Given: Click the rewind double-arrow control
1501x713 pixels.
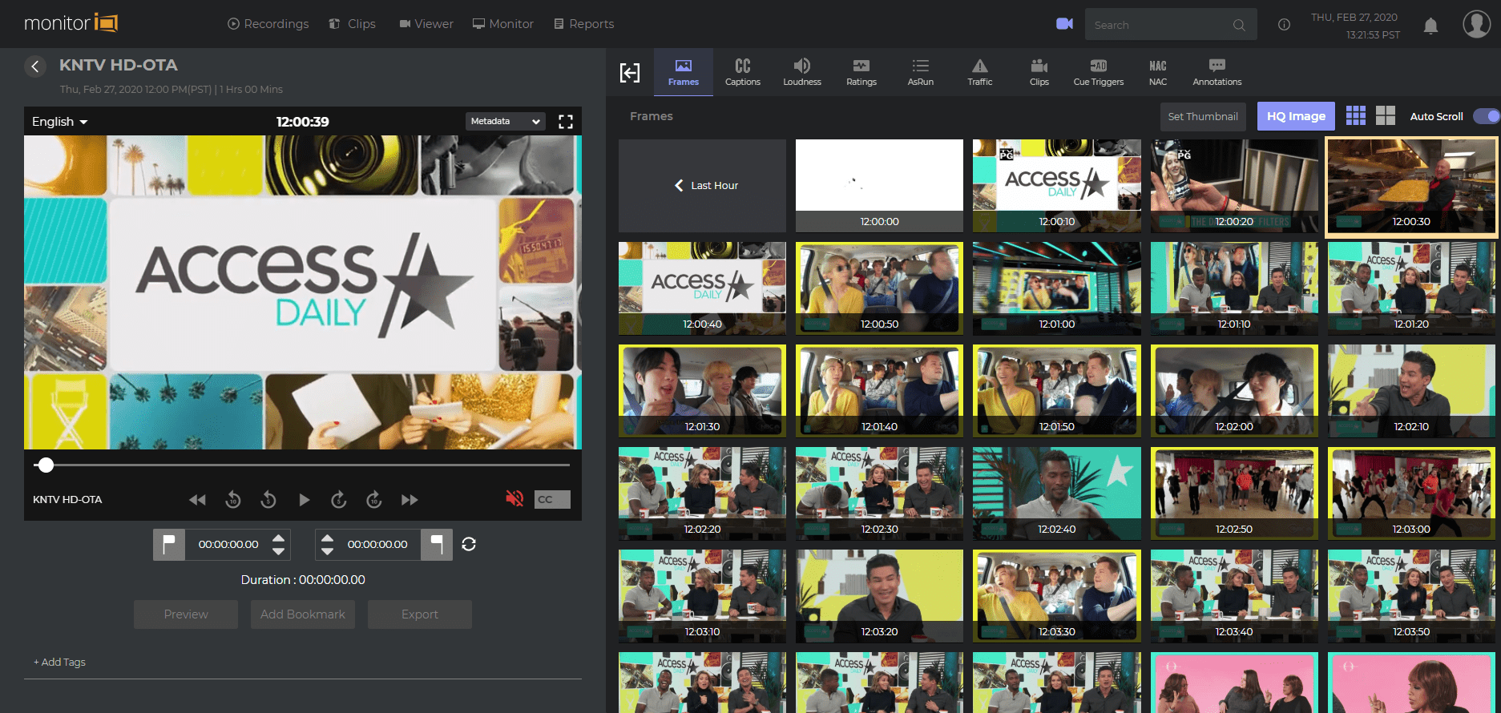Looking at the screenshot, I should [x=197, y=500].
